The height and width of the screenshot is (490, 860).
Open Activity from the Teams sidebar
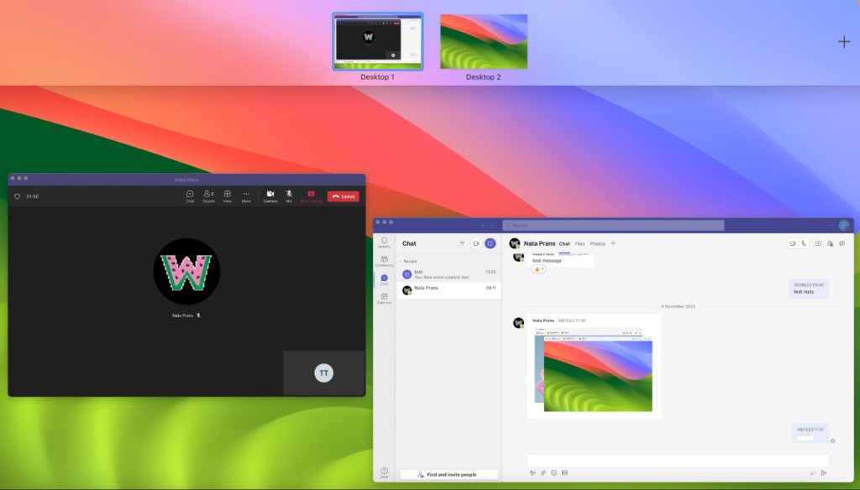(x=384, y=242)
